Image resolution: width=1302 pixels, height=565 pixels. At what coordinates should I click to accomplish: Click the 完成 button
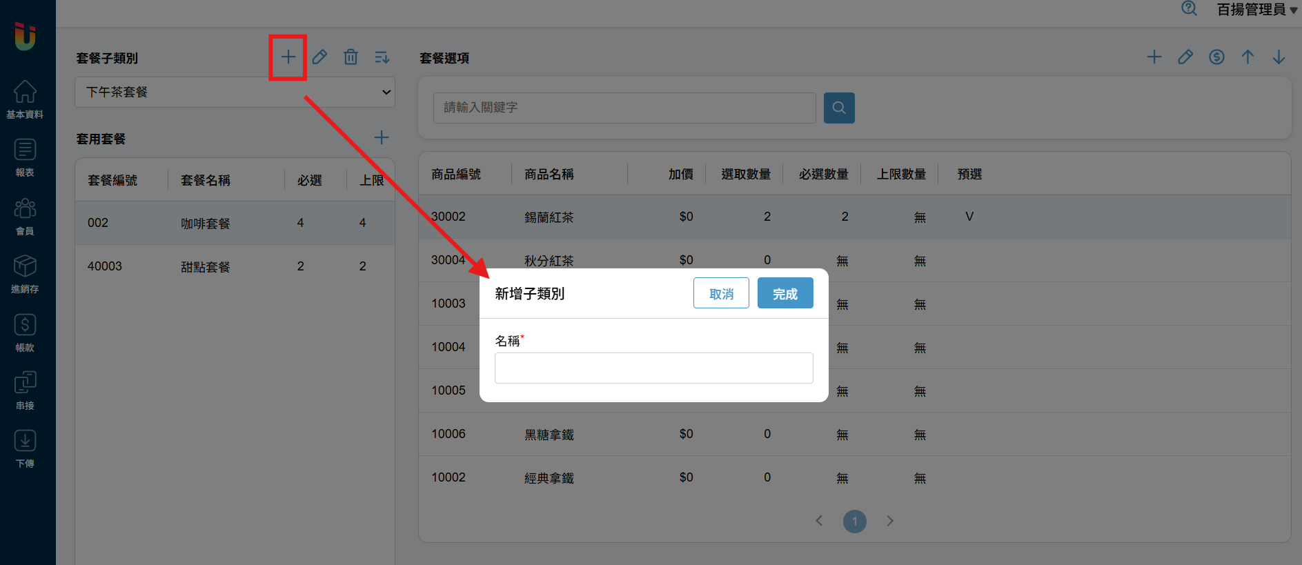point(785,293)
